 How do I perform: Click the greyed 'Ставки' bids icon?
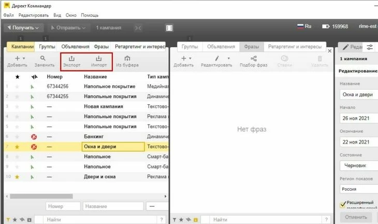(285, 59)
